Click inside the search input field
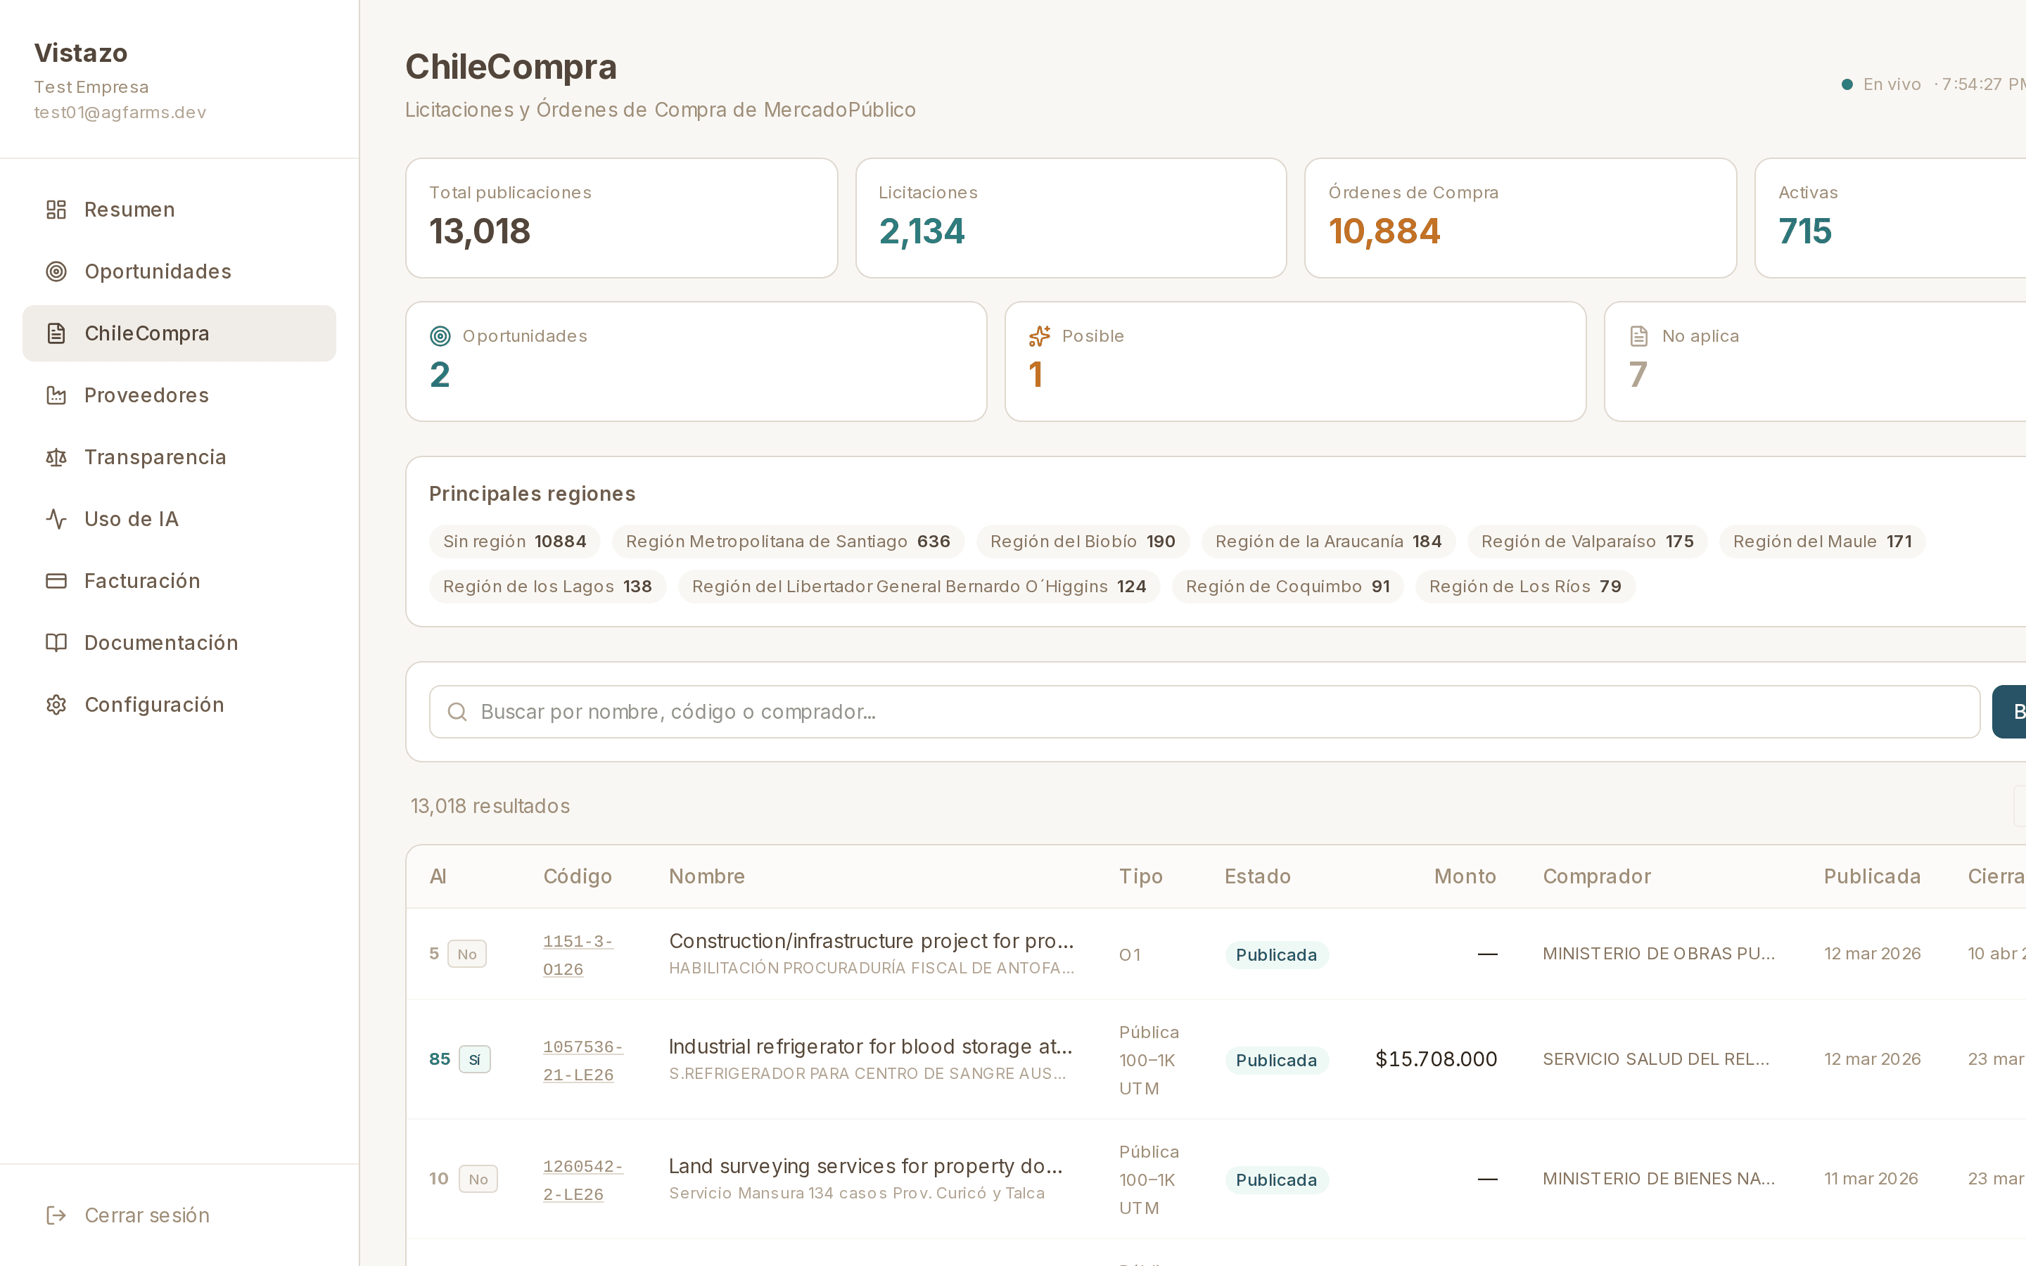The image size is (2026, 1266). [1005, 711]
